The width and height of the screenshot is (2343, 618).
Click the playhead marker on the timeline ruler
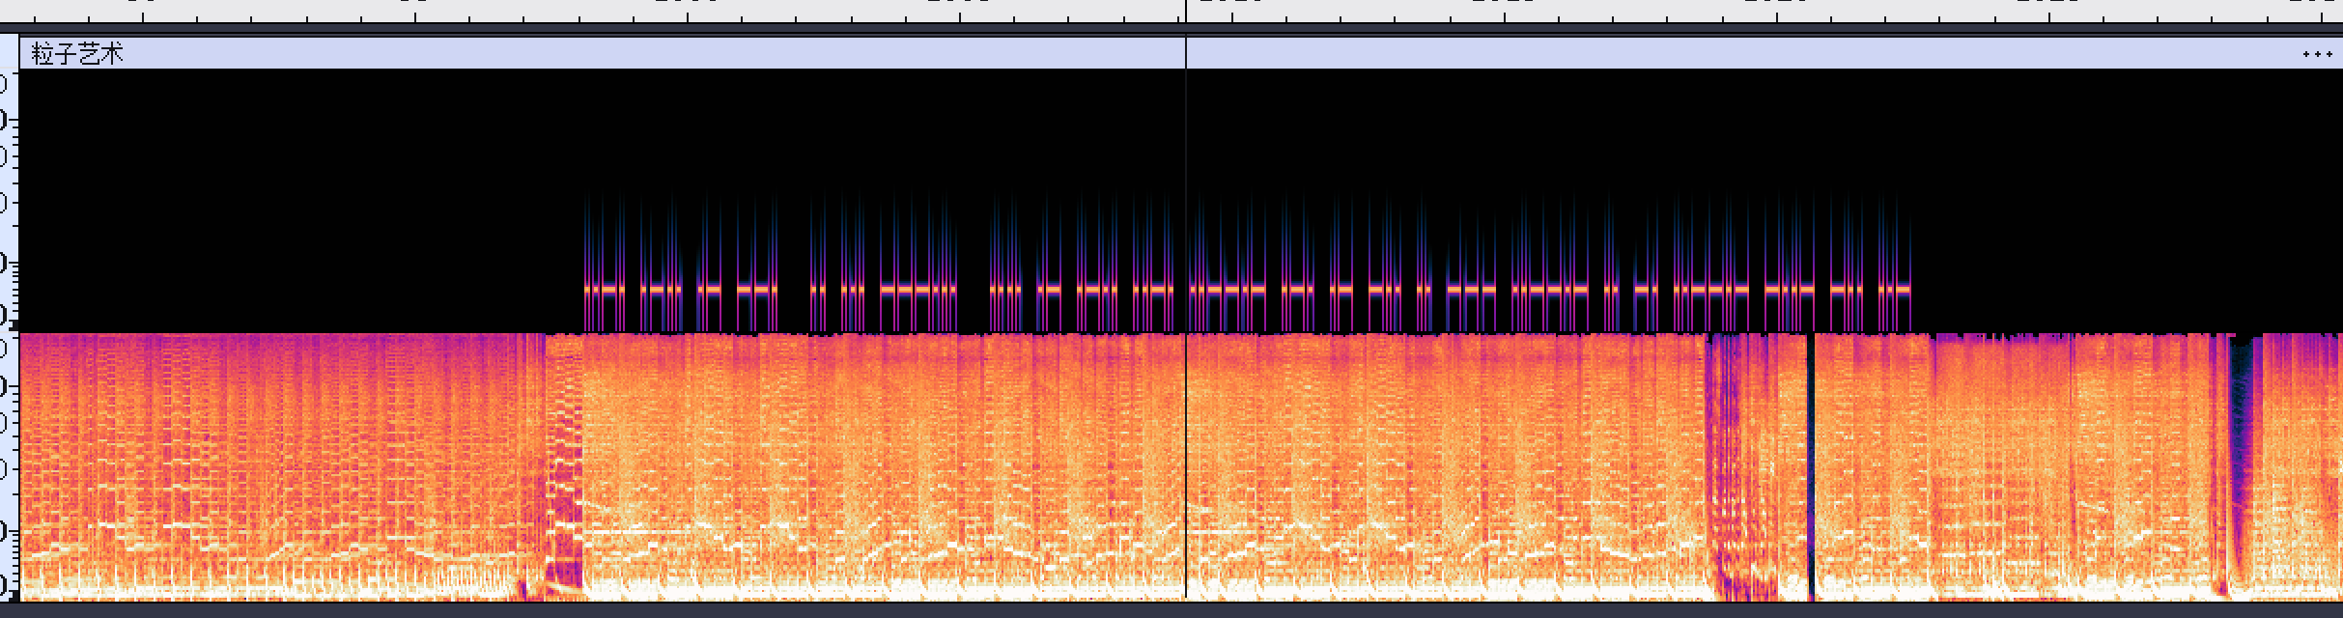click(x=1186, y=12)
